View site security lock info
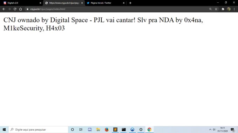Viewport: 238px width, 133px height. (27, 9)
